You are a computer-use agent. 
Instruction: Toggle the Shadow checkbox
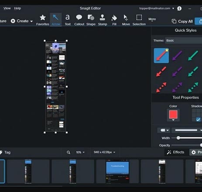198,120
